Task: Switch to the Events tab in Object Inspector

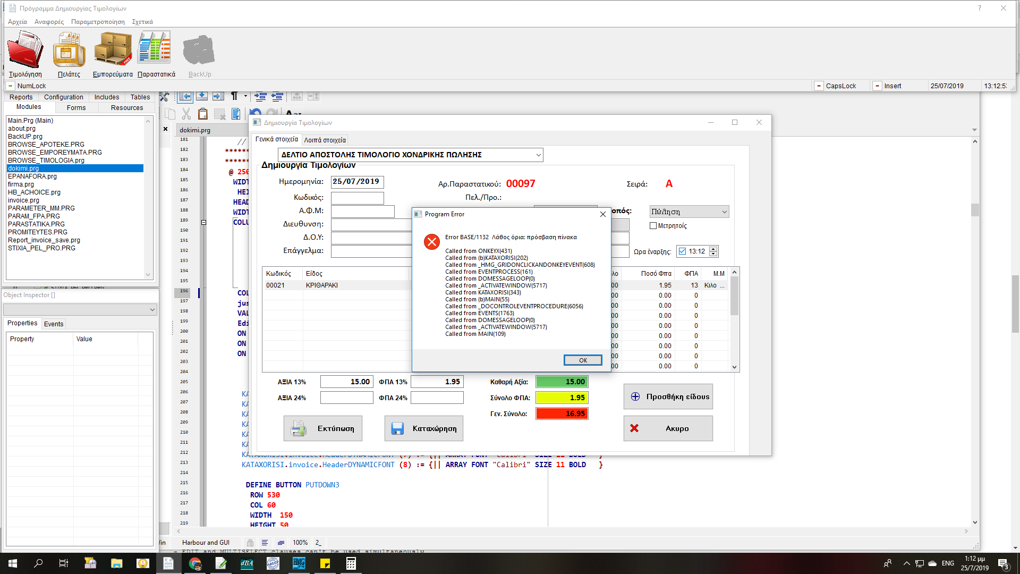Action: tap(54, 324)
